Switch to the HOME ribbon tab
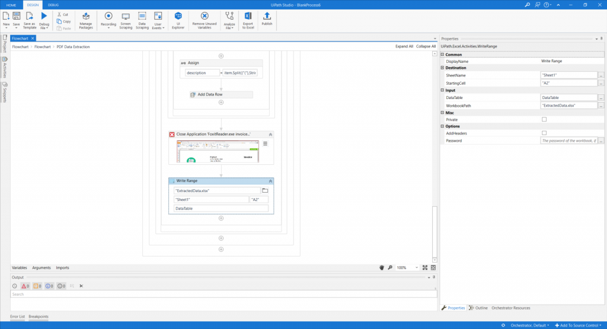Screen dimensions: 607x329 [x=11, y=5]
